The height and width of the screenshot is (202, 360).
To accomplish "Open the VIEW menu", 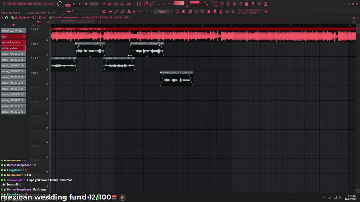I will 30,4.
